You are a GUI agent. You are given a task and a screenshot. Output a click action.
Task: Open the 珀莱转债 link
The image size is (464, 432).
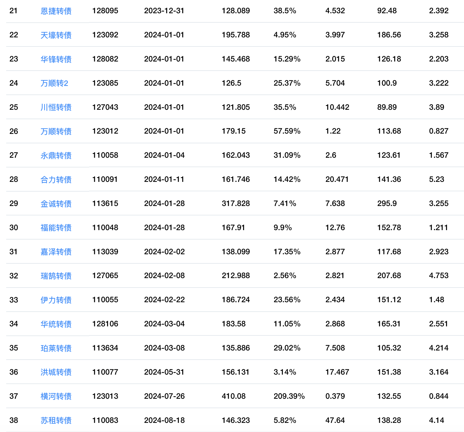click(x=56, y=348)
